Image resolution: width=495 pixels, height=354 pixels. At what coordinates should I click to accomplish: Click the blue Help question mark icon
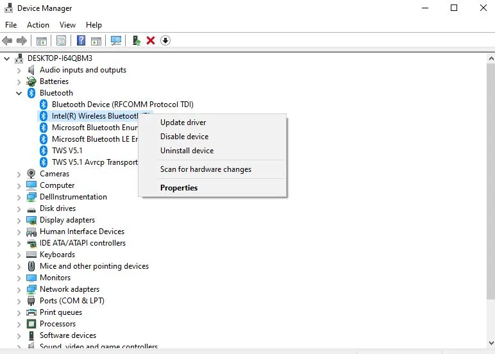81,40
